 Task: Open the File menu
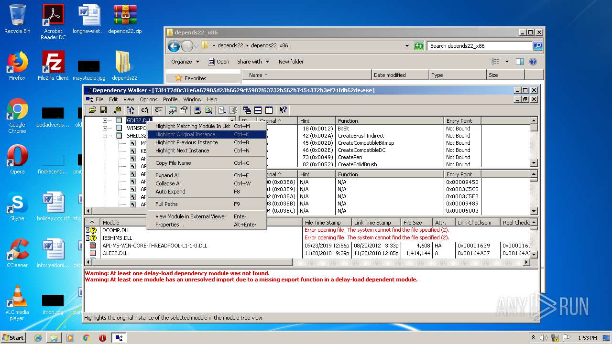(x=99, y=99)
